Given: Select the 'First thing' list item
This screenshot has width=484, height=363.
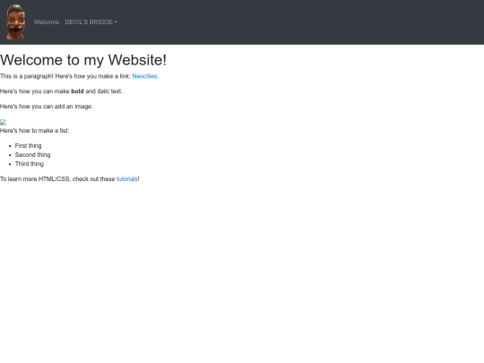Looking at the screenshot, I should pyautogui.click(x=28, y=146).
